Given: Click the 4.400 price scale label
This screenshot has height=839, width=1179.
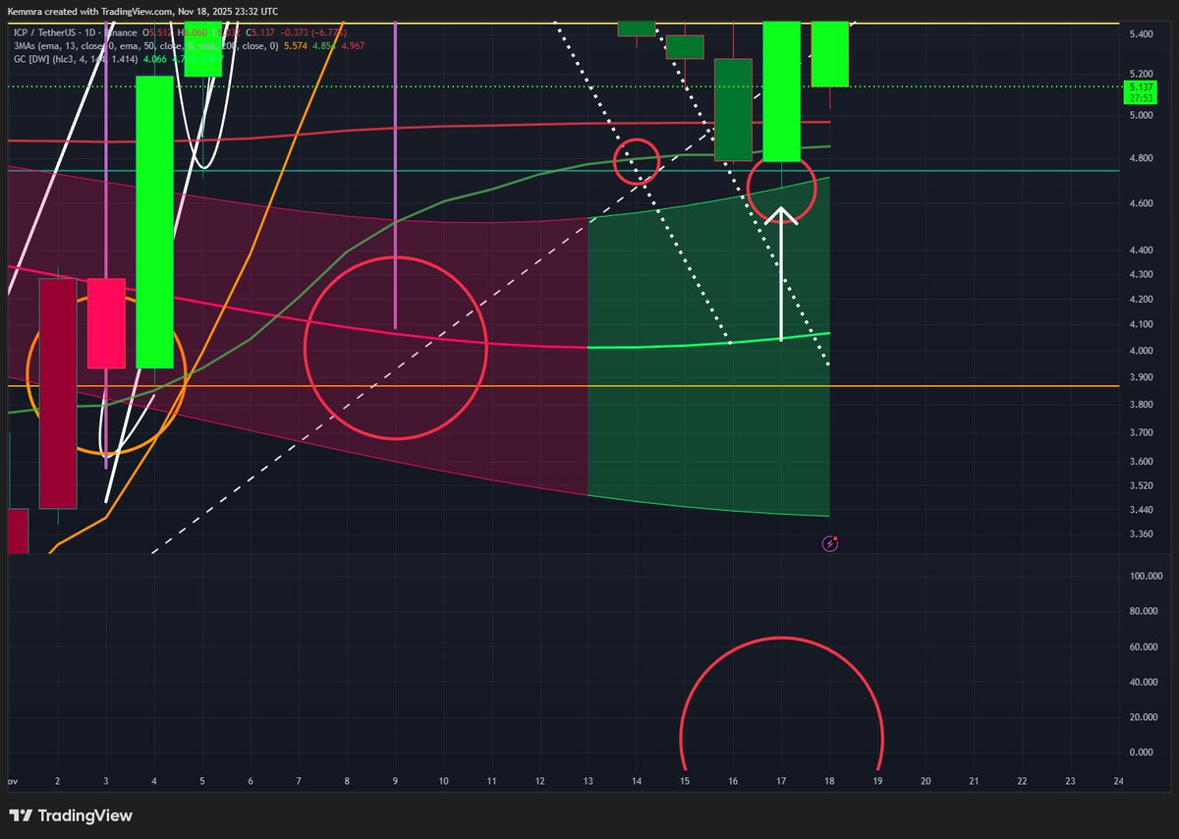Looking at the screenshot, I should 1140,251.
